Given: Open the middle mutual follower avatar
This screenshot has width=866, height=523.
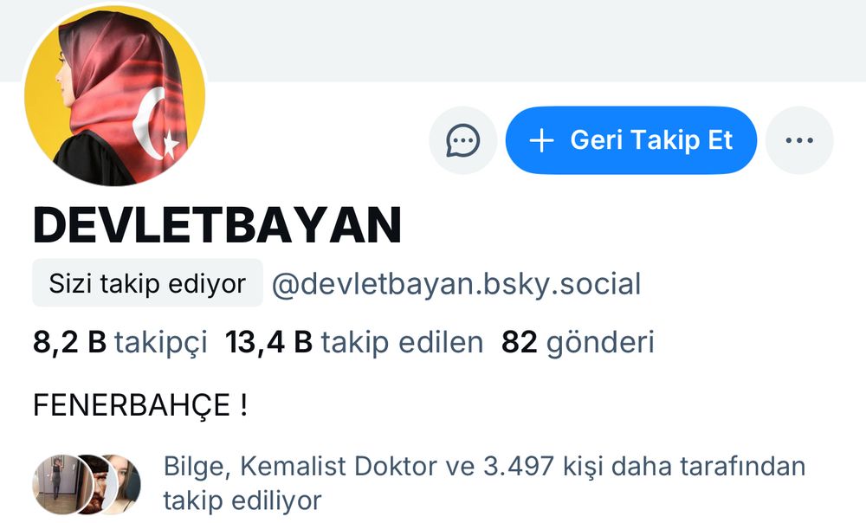Looking at the screenshot, I should pos(94,484).
